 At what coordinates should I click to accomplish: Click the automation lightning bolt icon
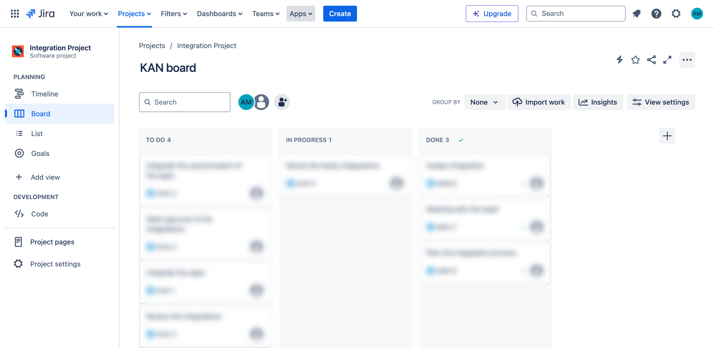coord(619,60)
